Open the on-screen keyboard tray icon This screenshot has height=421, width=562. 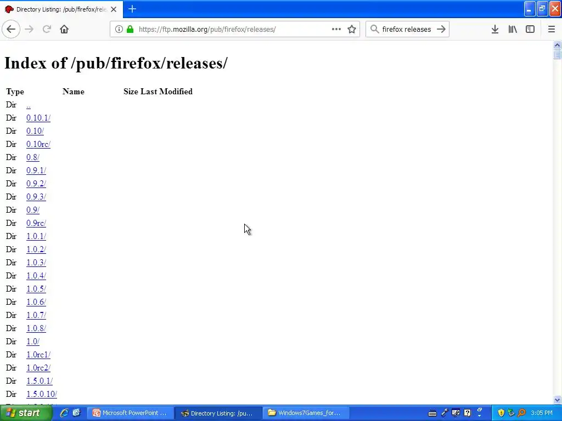432,413
